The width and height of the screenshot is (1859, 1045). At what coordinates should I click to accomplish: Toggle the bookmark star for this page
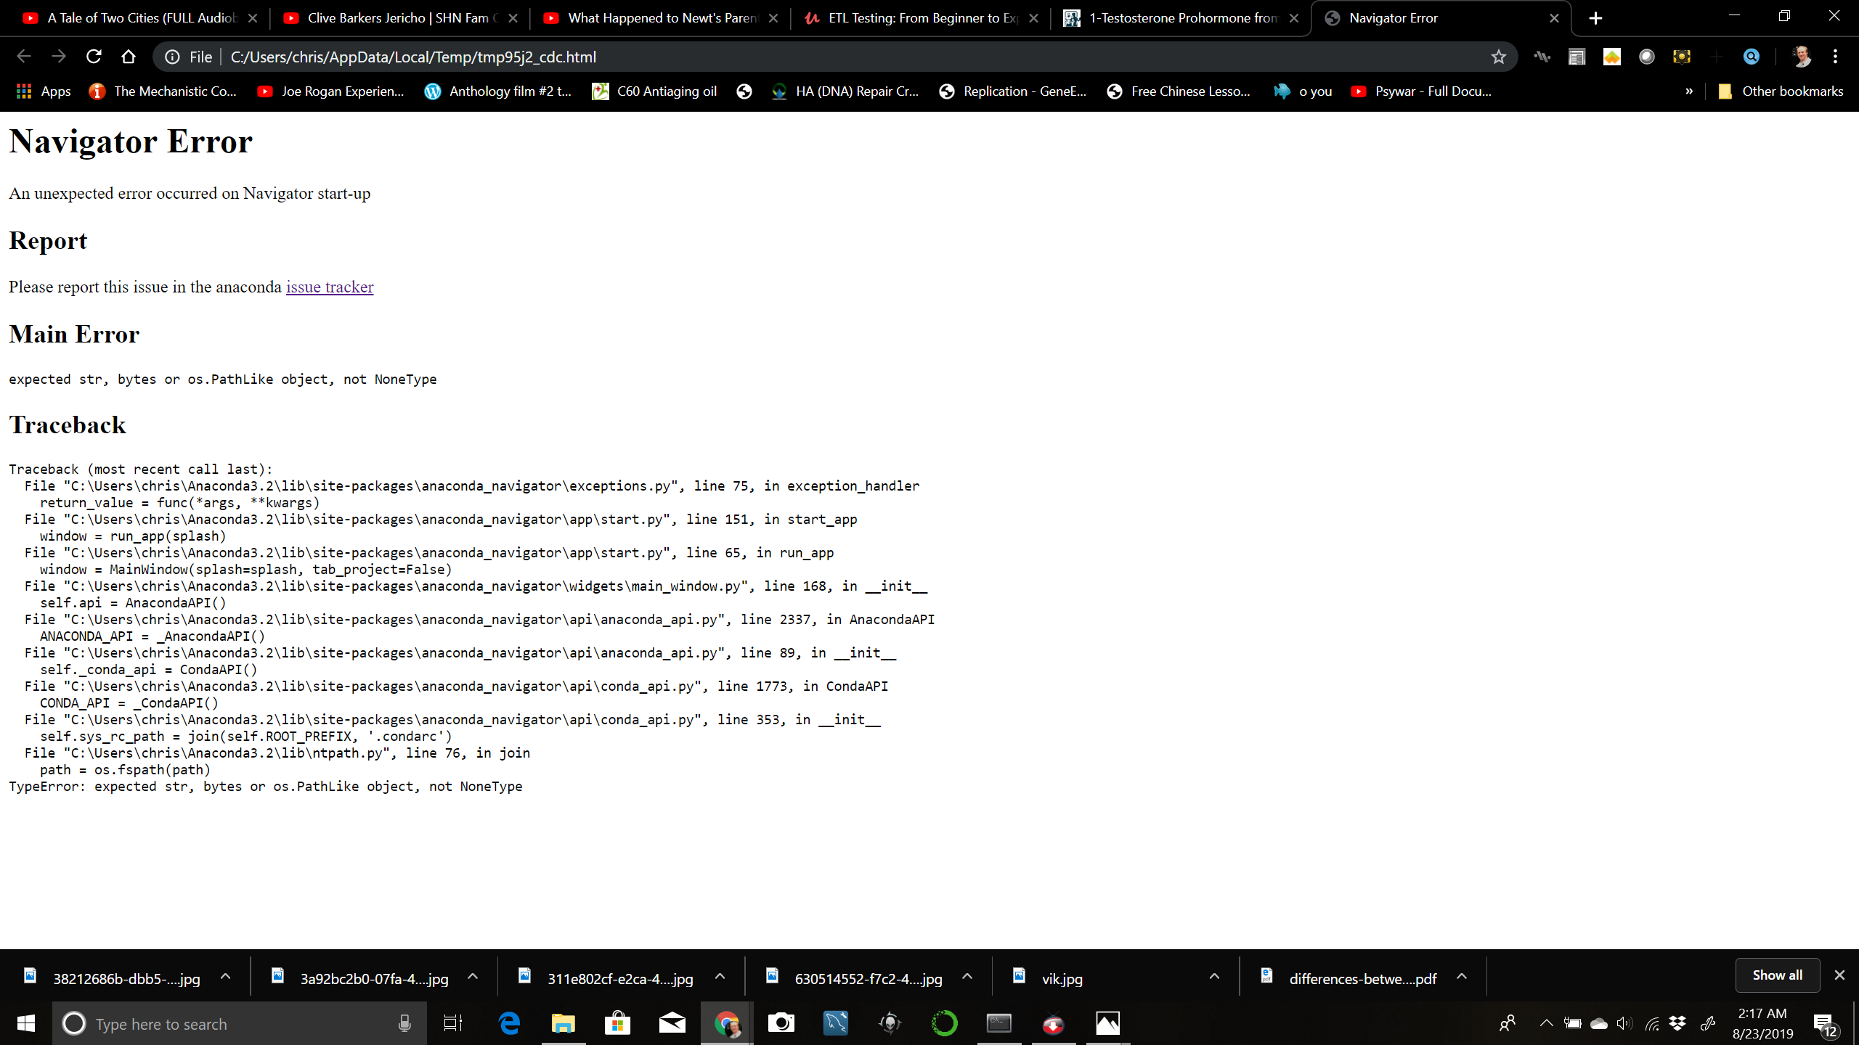pos(1497,57)
